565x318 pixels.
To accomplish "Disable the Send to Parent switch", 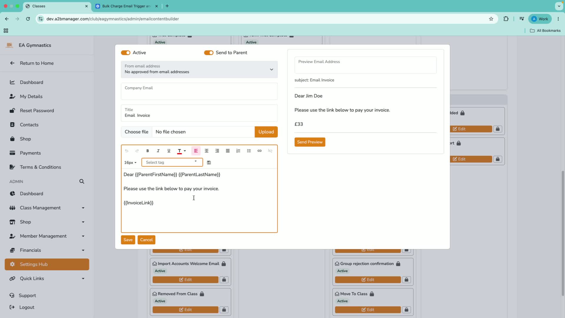I will (209, 53).
